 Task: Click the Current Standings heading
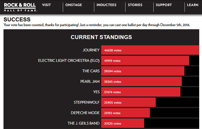(101, 37)
